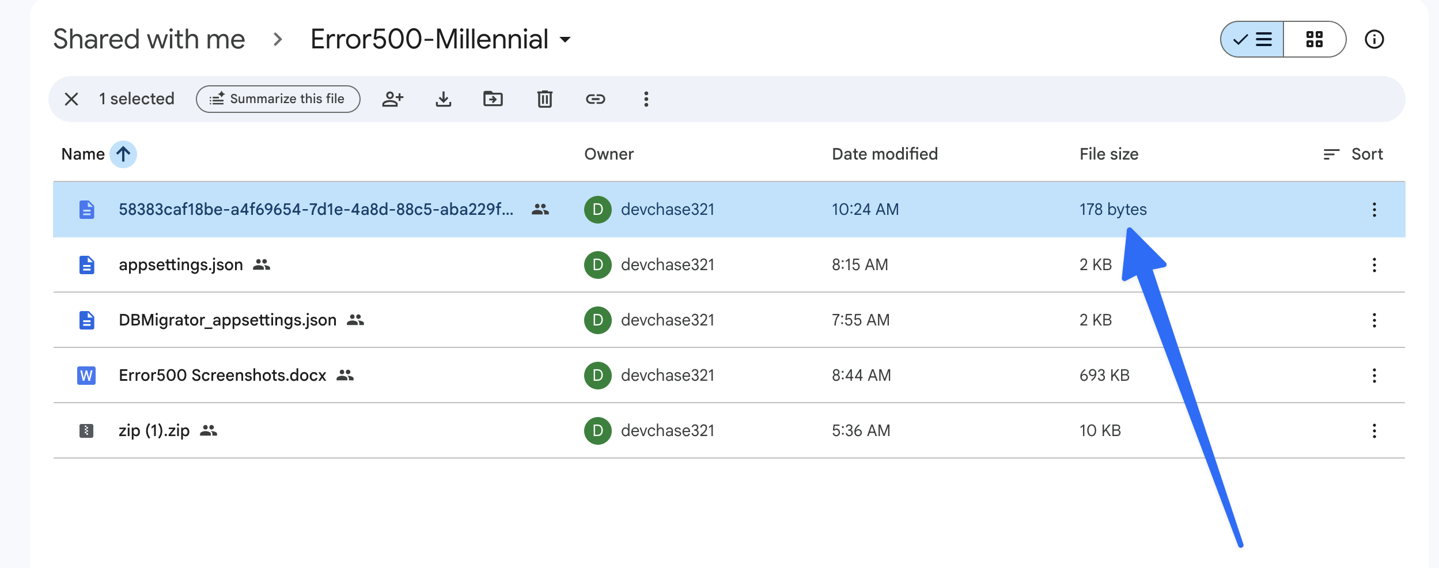The width and height of the screenshot is (1439, 568).
Task: Open the Sort options menu
Action: coord(1353,154)
